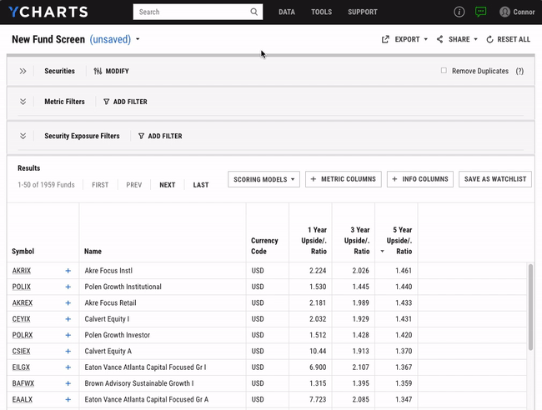Screen dimensions: 542x410
Task: Click the YCharts logo
Action: coord(48,12)
